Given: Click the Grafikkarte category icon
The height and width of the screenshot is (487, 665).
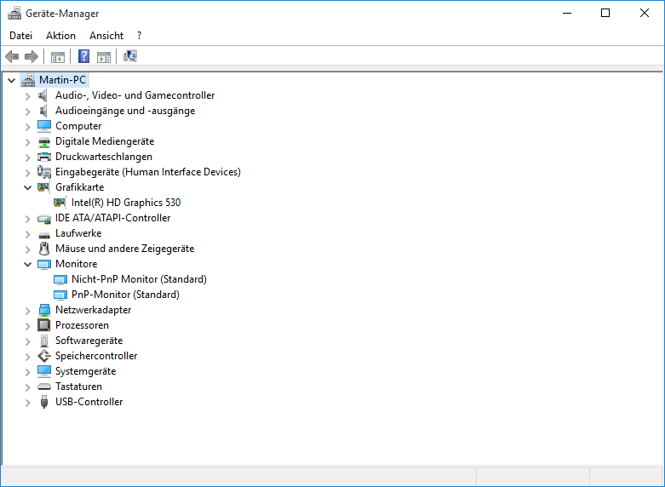Looking at the screenshot, I should coord(43,187).
